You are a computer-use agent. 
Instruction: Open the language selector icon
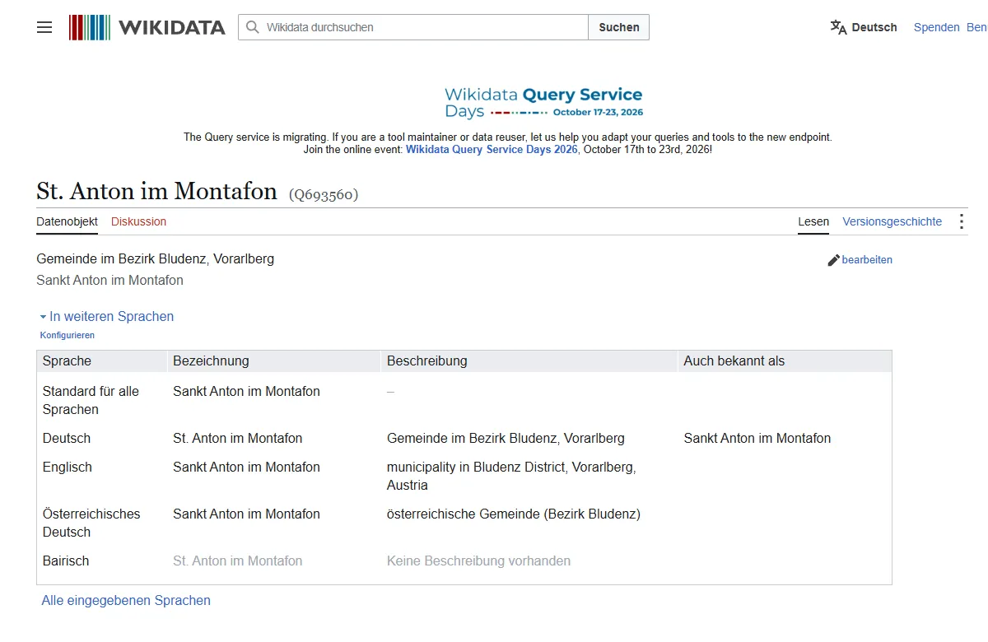pyautogui.click(x=838, y=27)
